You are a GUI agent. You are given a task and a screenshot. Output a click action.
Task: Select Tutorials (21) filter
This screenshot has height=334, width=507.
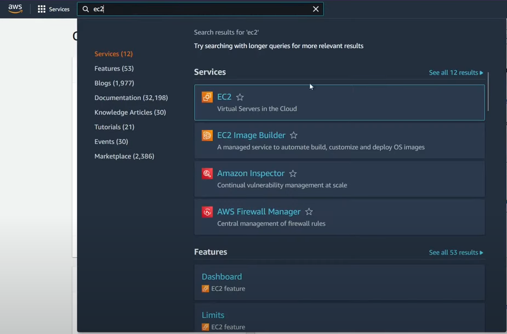114,127
